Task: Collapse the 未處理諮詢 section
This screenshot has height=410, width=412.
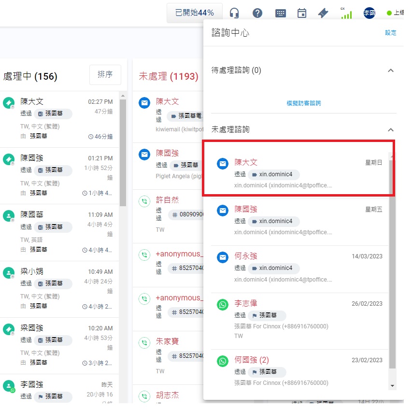Action: [x=390, y=130]
